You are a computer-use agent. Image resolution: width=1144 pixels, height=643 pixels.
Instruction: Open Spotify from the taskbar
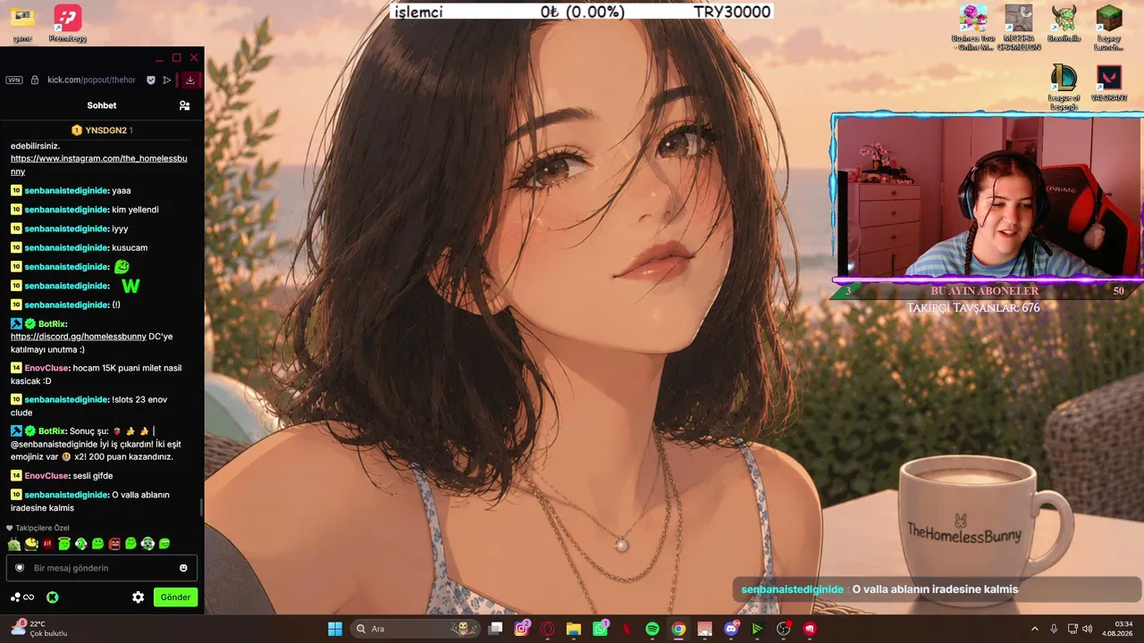[652, 629]
